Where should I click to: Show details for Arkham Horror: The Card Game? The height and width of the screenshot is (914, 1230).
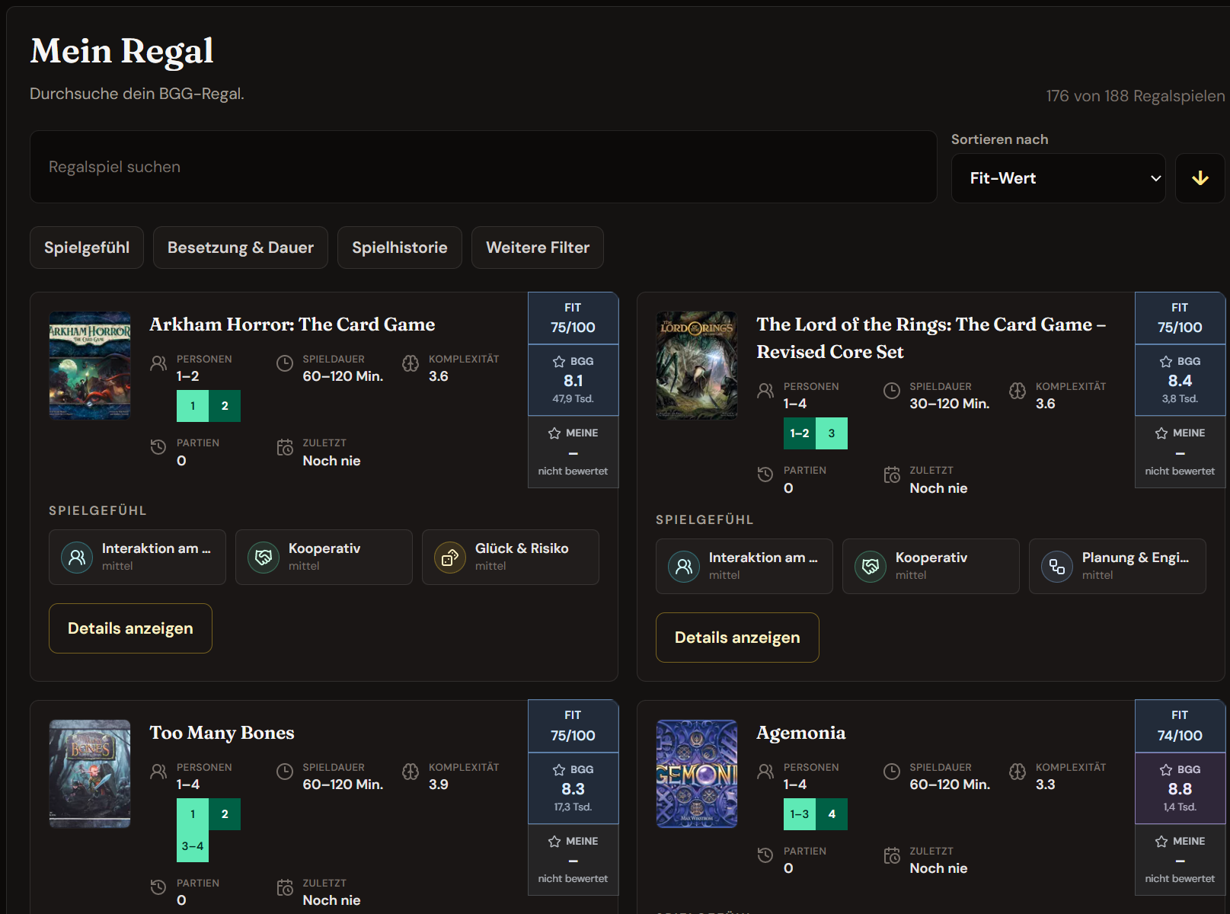[x=130, y=628]
